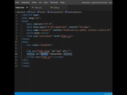The image size is (127, 95).
Task: Click the closing </body> tag
Action: tap(25, 63)
